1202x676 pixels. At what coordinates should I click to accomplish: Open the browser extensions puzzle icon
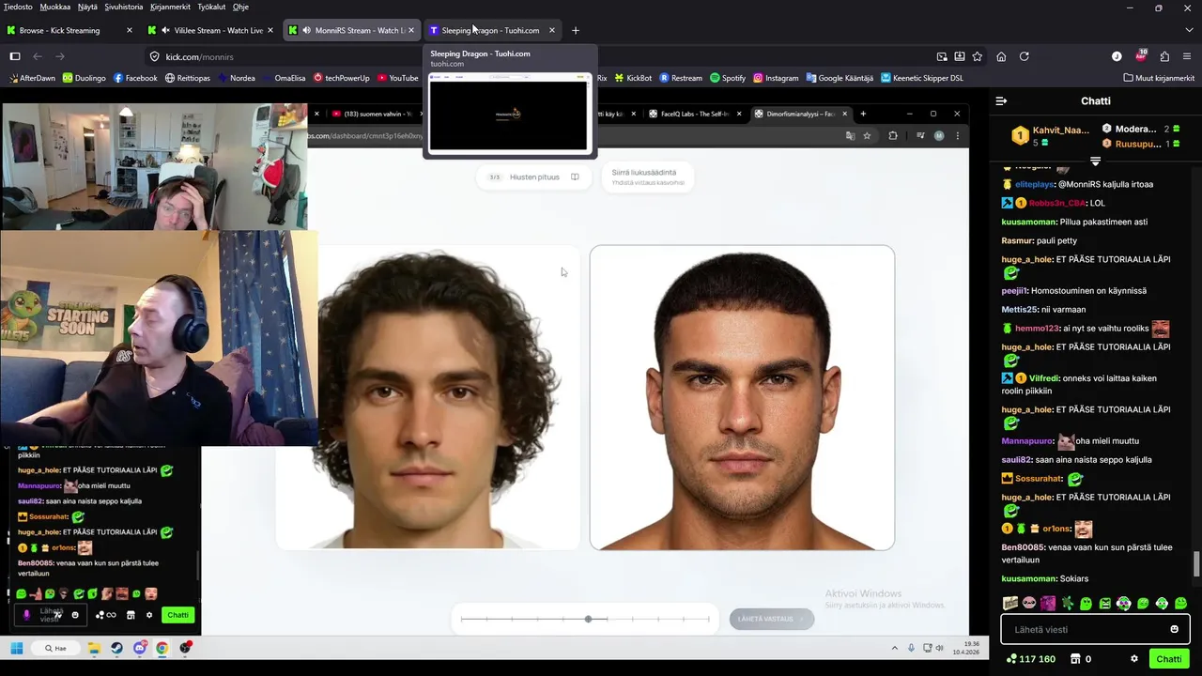click(1164, 56)
